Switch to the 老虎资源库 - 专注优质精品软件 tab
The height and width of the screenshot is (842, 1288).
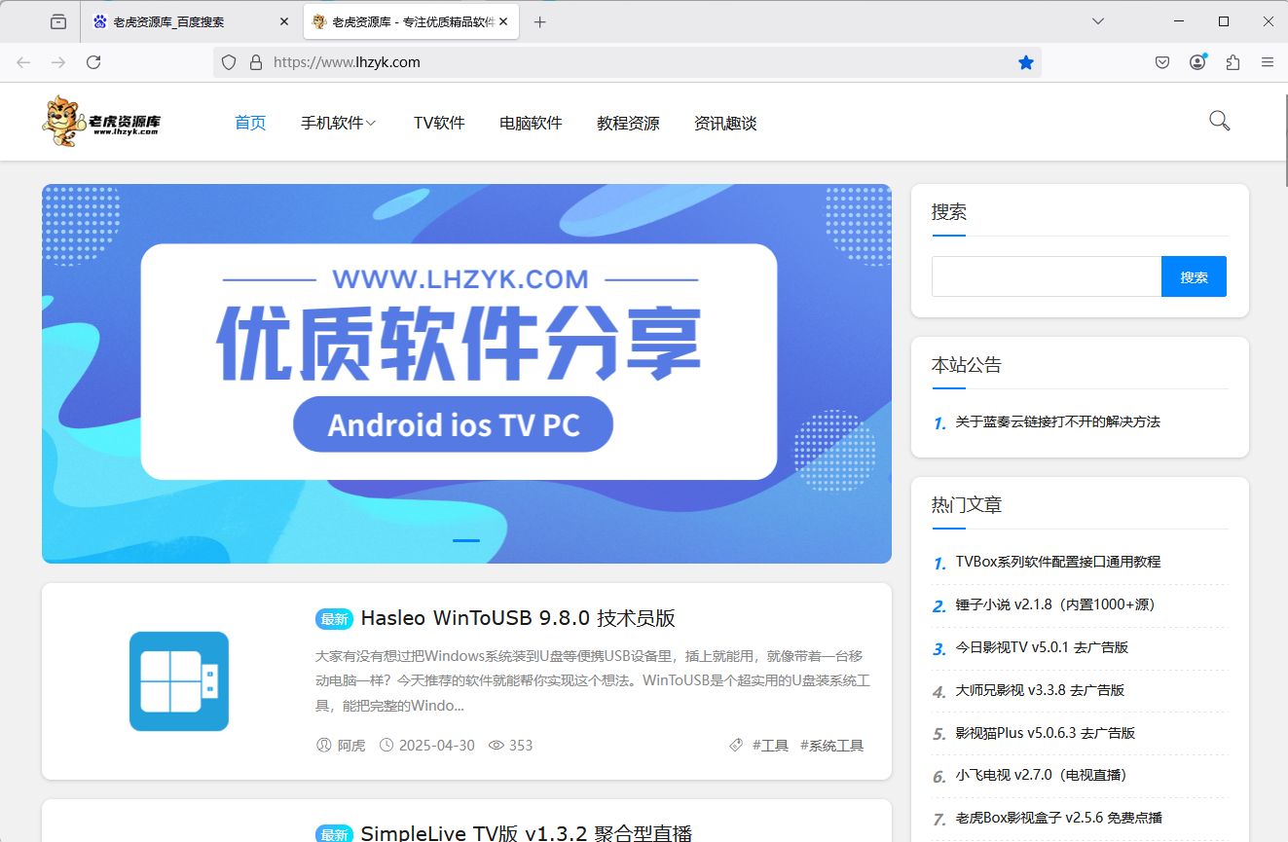click(x=411, y=21)
